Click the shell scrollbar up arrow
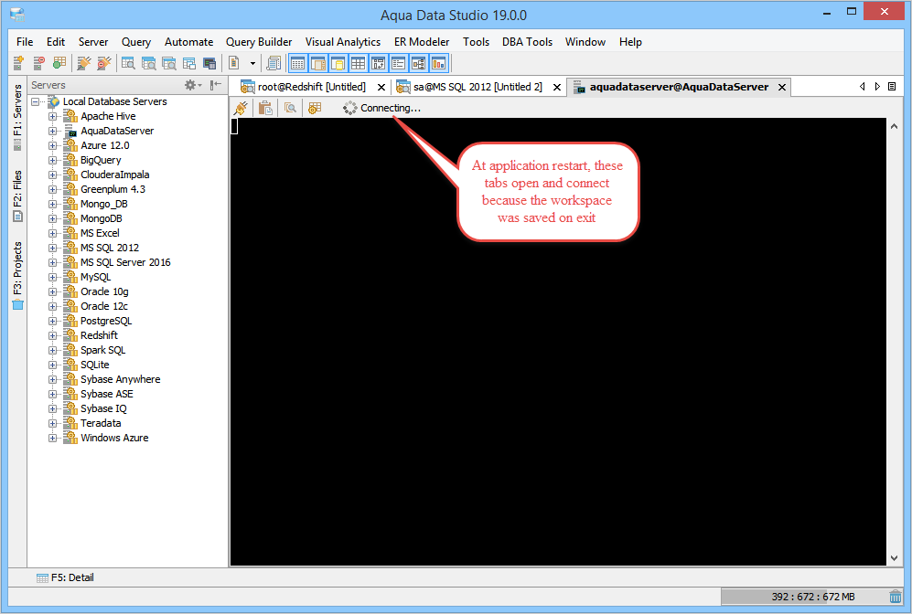 click(894, 126)
